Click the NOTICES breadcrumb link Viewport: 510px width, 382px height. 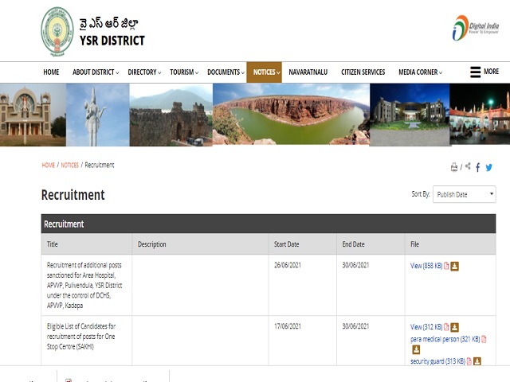(70, 166)
